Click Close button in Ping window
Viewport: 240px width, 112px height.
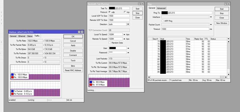[222, 18]
